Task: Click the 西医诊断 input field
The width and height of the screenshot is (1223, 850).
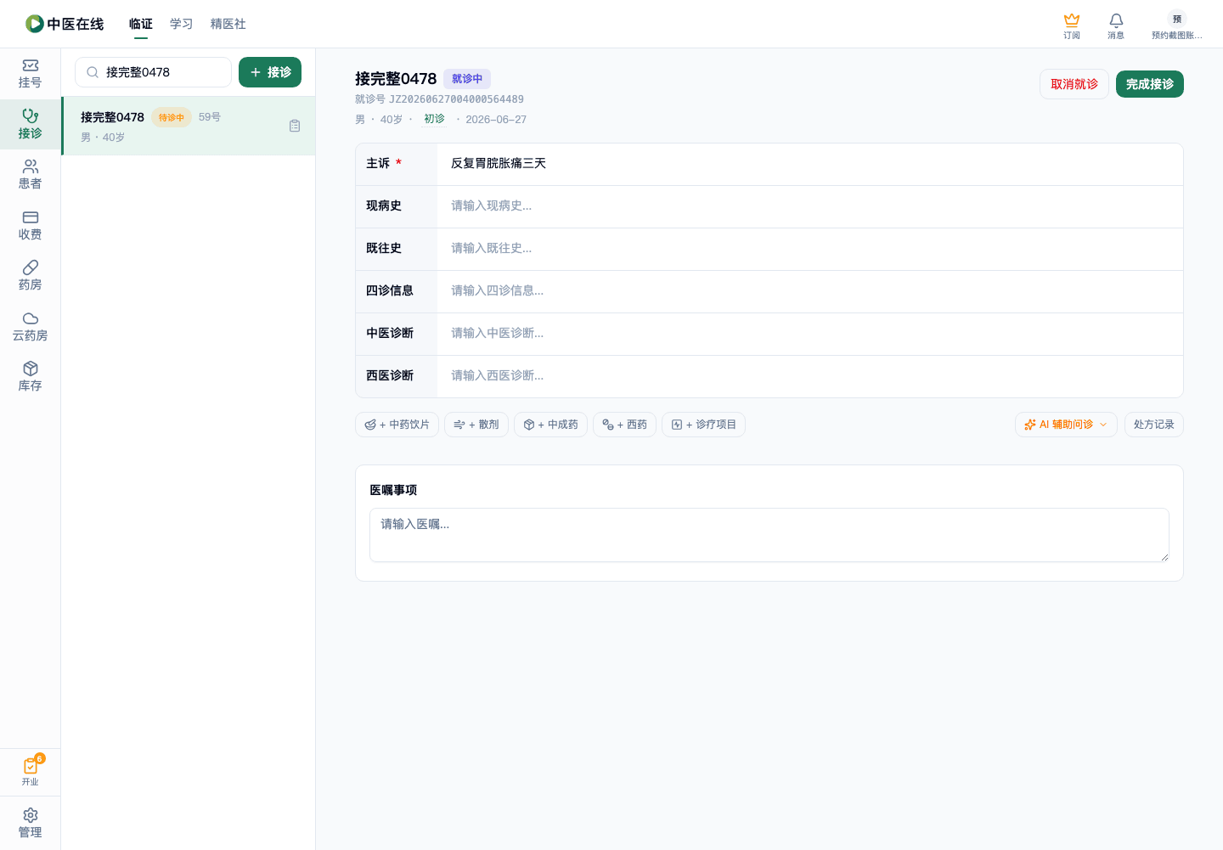Action: 810,375
